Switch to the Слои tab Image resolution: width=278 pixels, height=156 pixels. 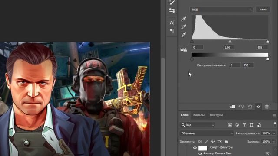pyautogui.click(x=184, y=115)
